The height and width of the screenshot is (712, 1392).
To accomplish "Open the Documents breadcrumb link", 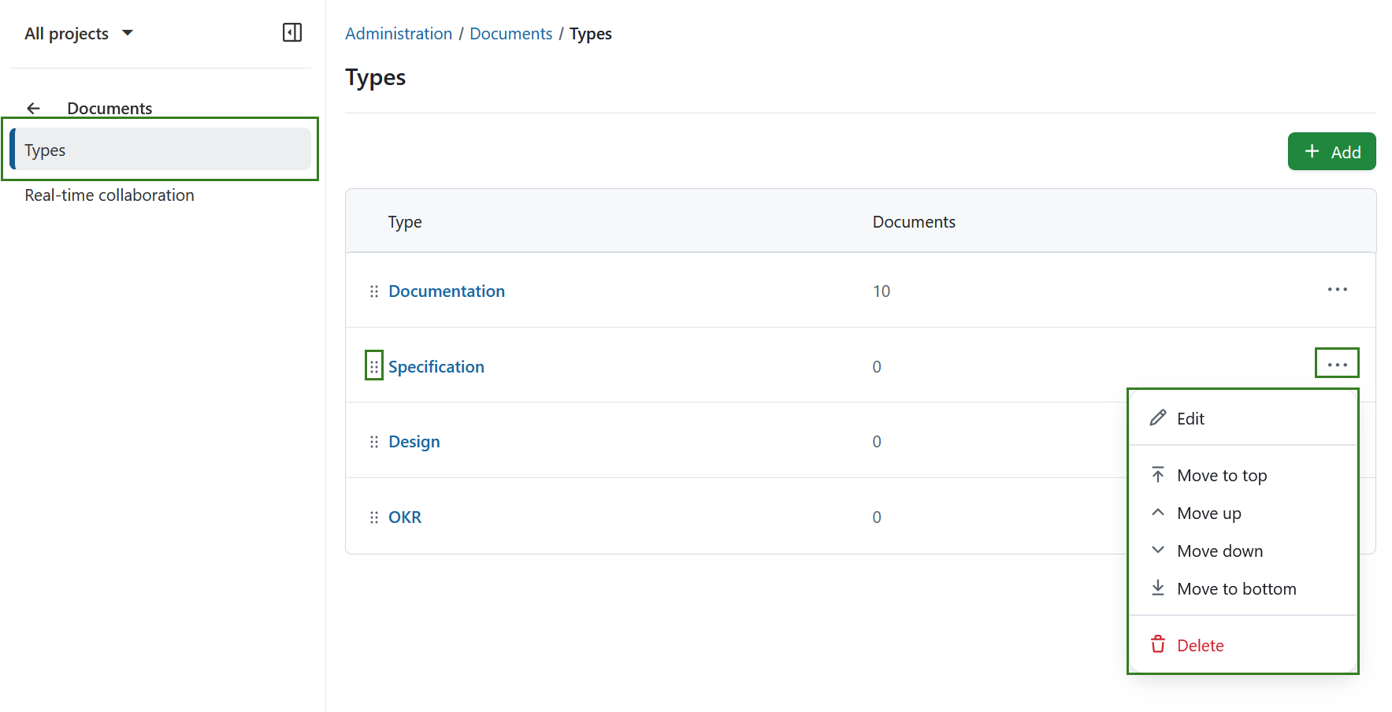I will 510,33.
